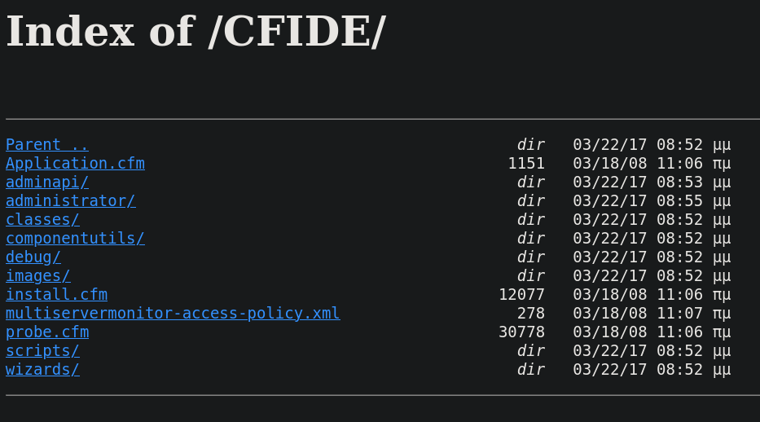760x422 pixels.
Task: Open the Parent .. directory link
Action: (x=47, y=144)
